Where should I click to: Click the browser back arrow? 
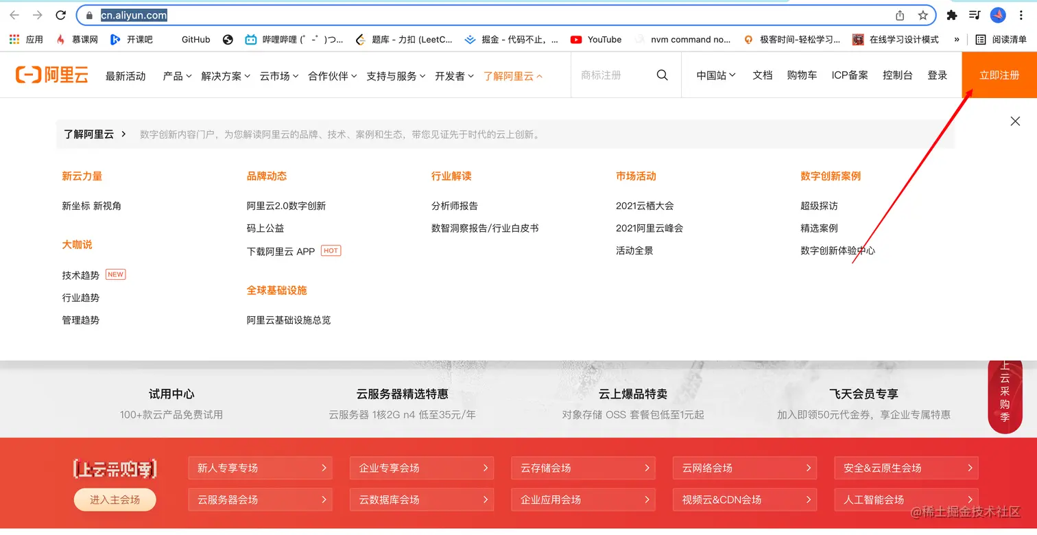[15, 15]
